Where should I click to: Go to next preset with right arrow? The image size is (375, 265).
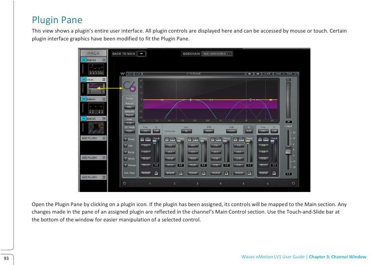pyautogui.click(x=258, y=74)
